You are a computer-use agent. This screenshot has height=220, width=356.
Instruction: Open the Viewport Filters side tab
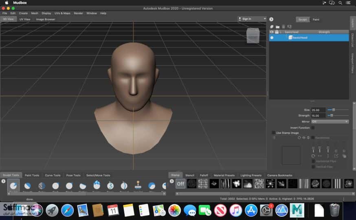click(x=353, y=63)
